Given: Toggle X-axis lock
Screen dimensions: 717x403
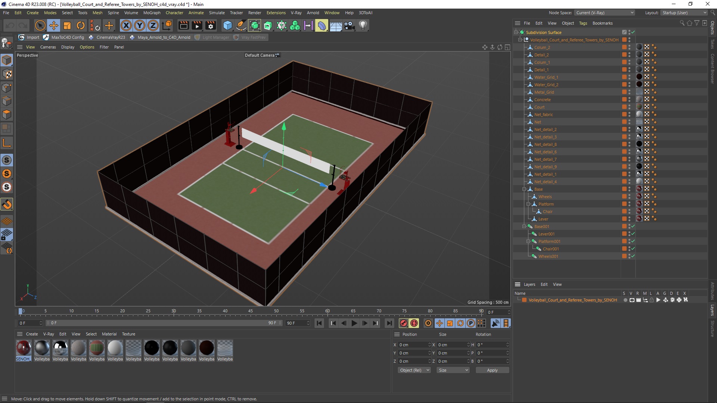Looking at the screenshot, I should pyautogui.click(x=126, y=26).
